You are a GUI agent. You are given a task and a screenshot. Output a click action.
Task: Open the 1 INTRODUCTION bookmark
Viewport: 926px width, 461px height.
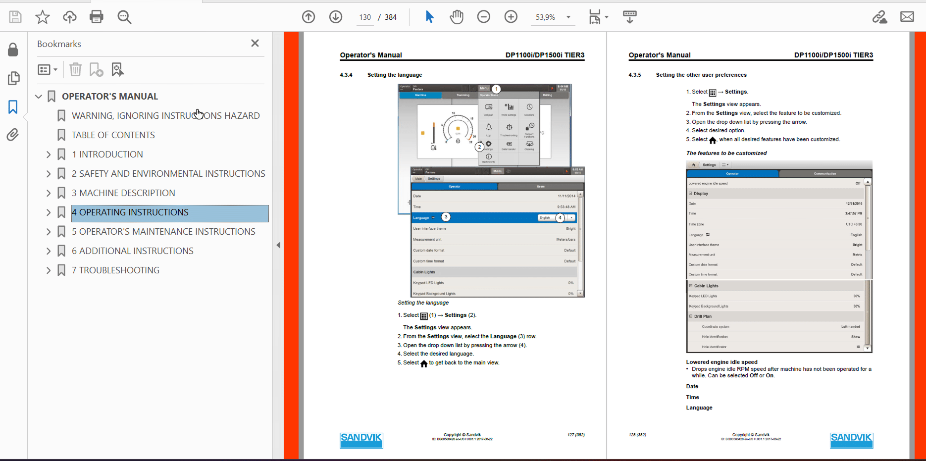107,154
